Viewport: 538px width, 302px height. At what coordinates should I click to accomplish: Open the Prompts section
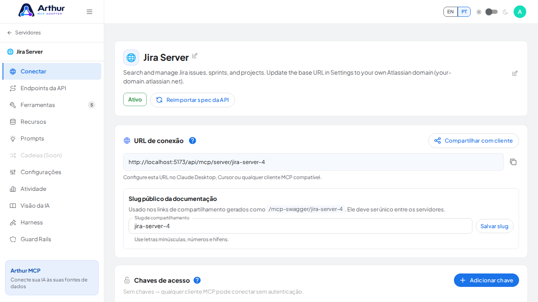[52, 138]
